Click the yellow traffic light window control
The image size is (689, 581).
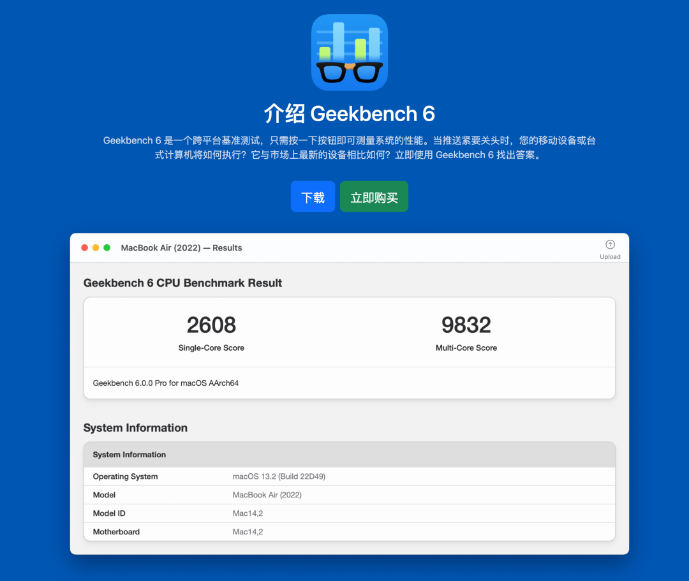coord(96,247)
